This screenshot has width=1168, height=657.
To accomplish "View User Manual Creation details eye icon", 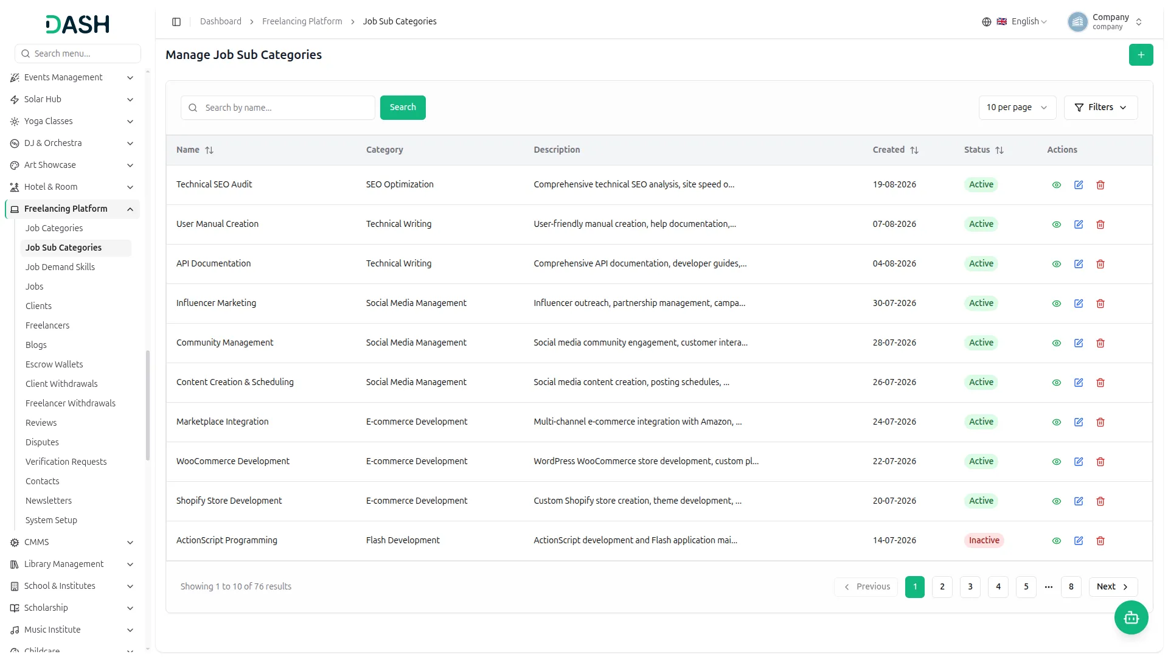I will pos(1056,224).
